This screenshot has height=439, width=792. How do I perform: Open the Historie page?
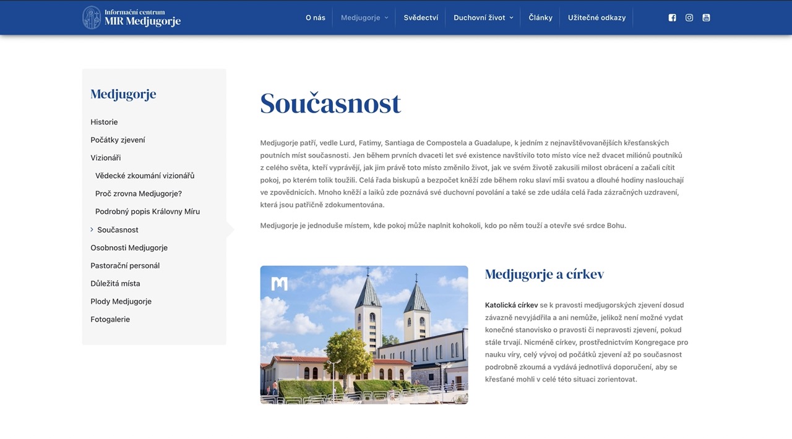104,122
